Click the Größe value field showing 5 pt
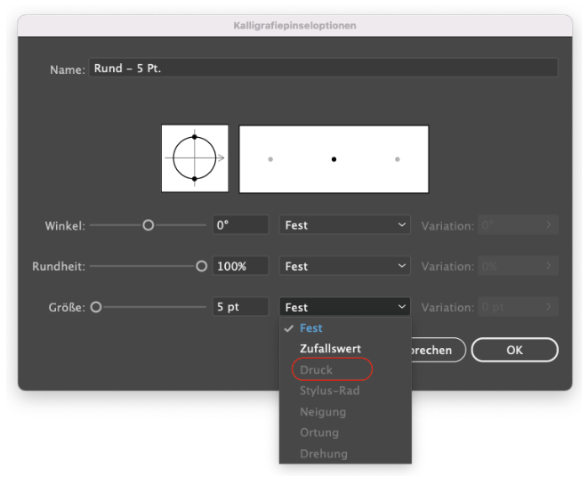 [x=240, y=307]
